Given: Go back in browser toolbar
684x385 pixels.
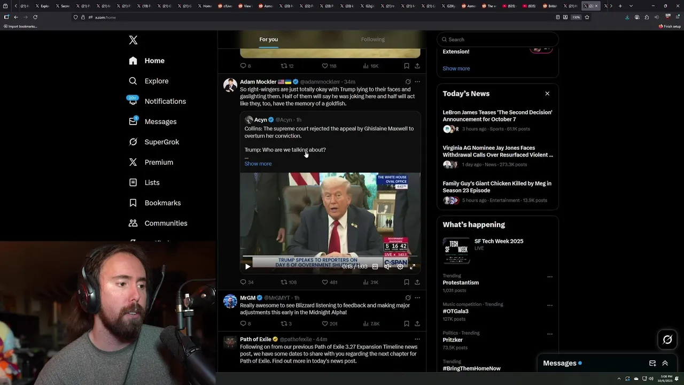Looking at the screenshot, I should tap(15, 17).
